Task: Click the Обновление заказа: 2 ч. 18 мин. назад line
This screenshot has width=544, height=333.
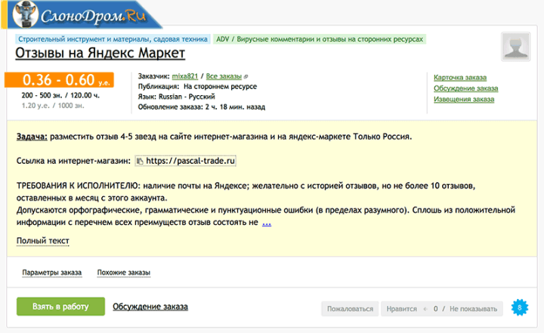Action: 201,107
